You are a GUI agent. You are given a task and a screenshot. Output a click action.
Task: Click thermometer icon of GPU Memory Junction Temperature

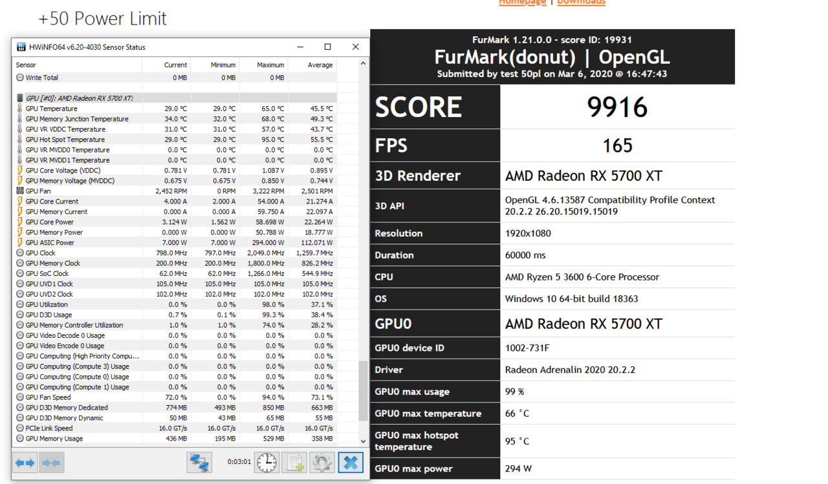tap(20, 119)
